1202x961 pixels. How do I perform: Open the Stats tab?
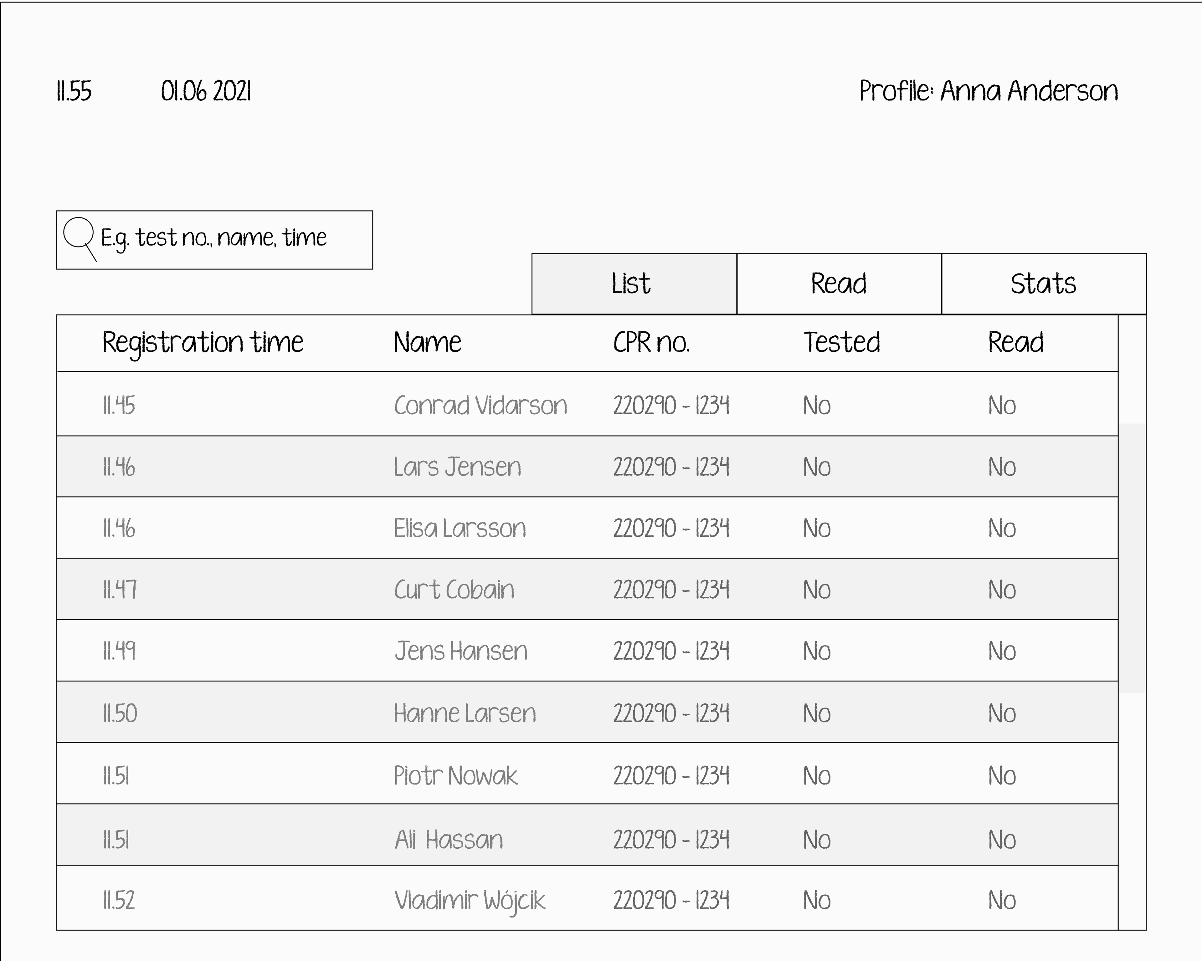[x=1043, y=284]
